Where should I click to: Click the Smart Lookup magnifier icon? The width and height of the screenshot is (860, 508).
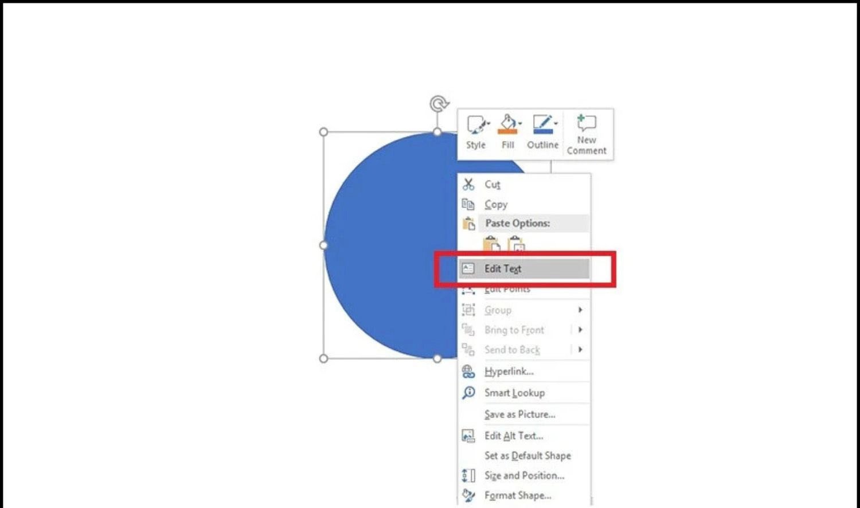tap(468, 393)
